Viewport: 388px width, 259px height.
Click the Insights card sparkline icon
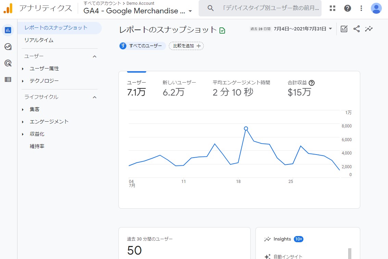tap(267, 239)
